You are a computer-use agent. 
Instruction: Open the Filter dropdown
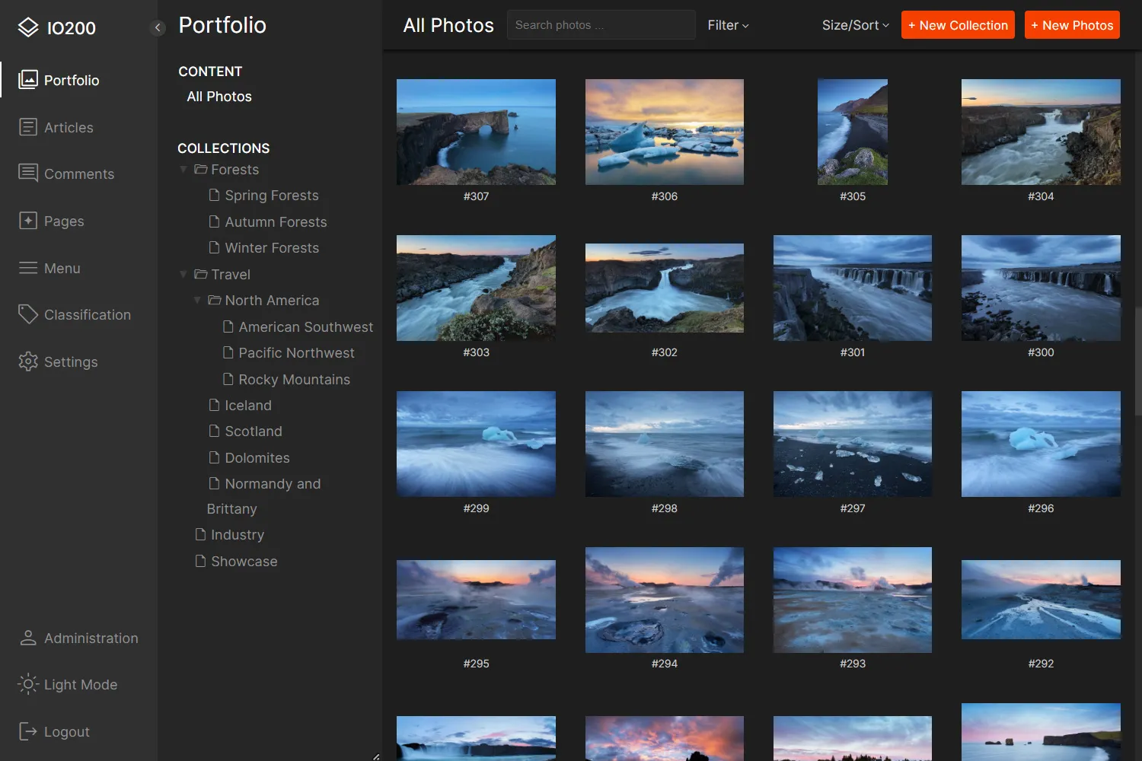point(727,24)
